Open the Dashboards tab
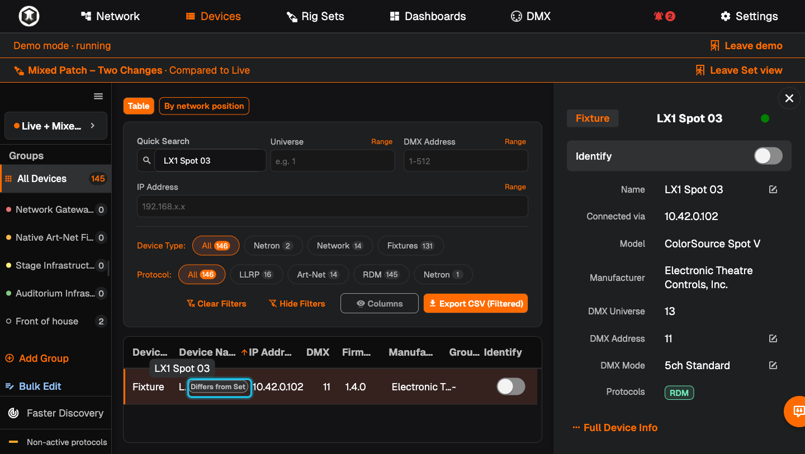This screenshot has width=805, height=454. coord(428,16)
